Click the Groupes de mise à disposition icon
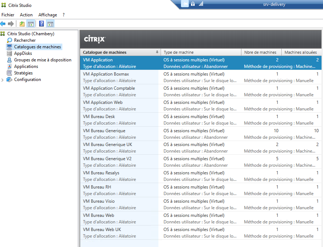The height and width of the screenshot is (247, 323). click(9, 60)
